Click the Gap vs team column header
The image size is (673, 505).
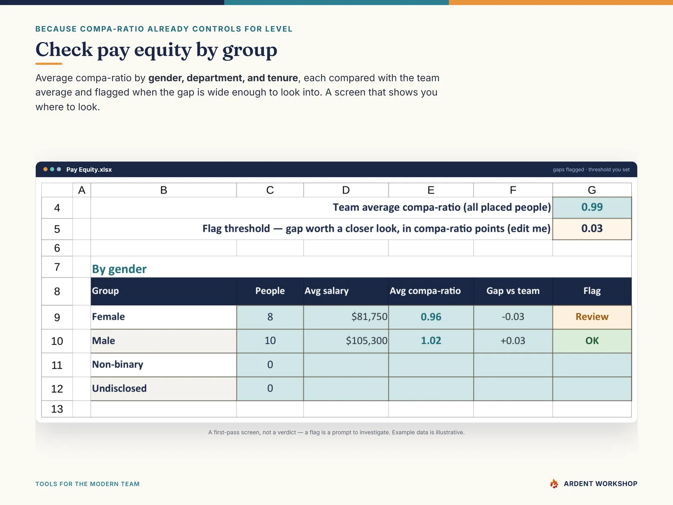513,291
